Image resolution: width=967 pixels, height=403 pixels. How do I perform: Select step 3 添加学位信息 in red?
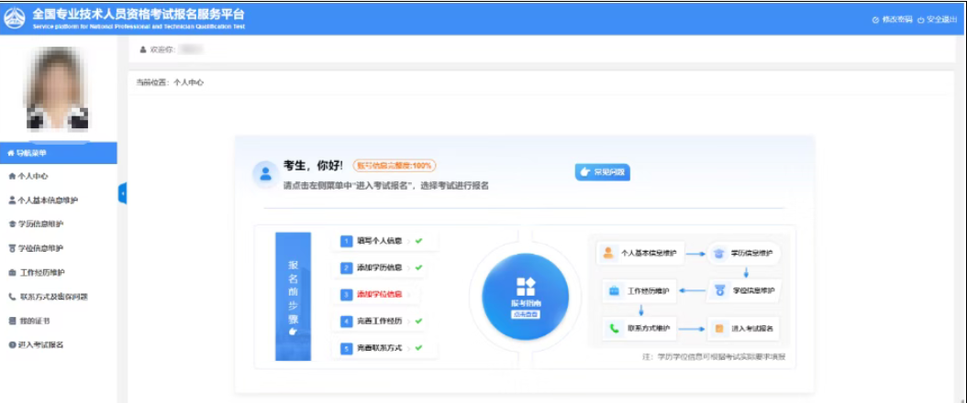[x=375, y=295]
